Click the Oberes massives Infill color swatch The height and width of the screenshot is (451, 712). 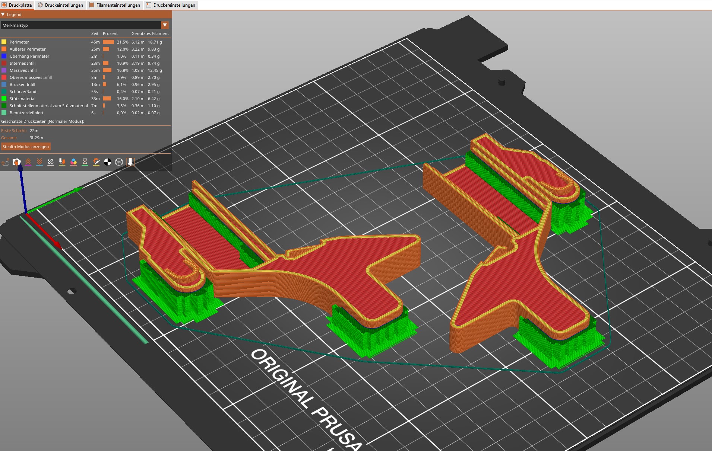point(4,77)
